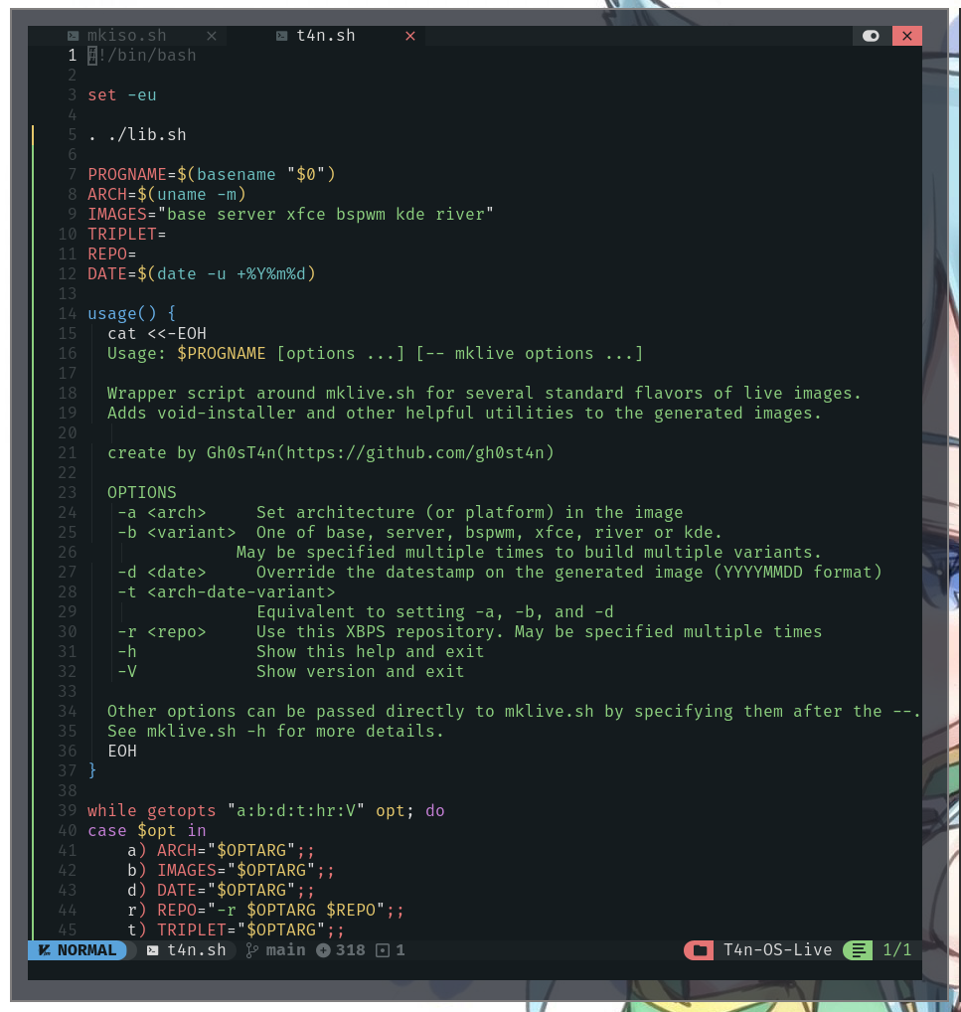Click the T4n-OS-Live directory name
The image size is (961, 1012).
click(777, 950)
